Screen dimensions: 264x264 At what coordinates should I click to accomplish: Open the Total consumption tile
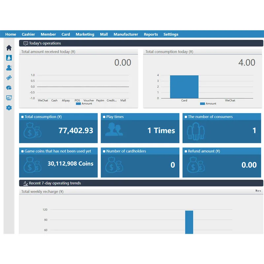[x=58, y=128]
